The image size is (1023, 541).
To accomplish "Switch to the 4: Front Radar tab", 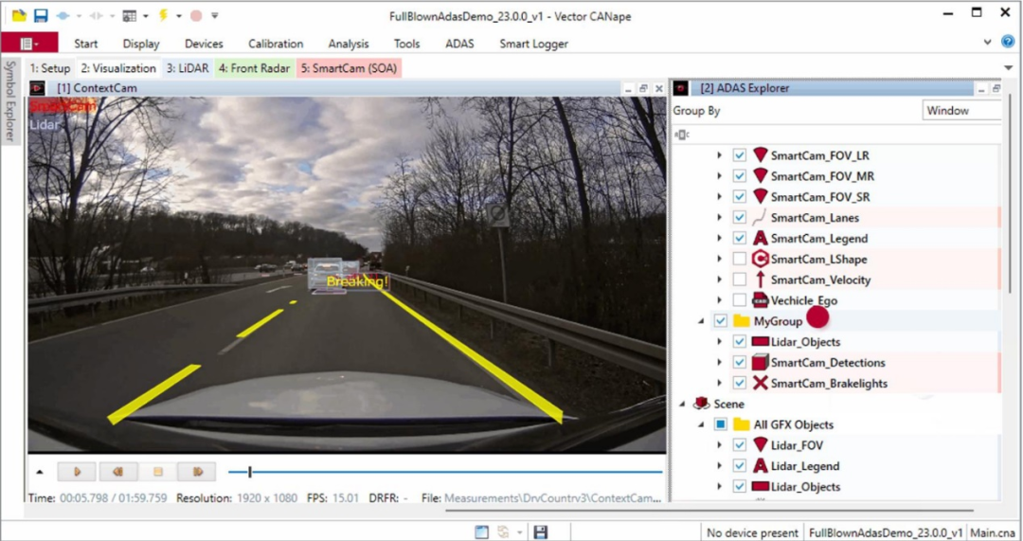I will click(x=255, y=68).
